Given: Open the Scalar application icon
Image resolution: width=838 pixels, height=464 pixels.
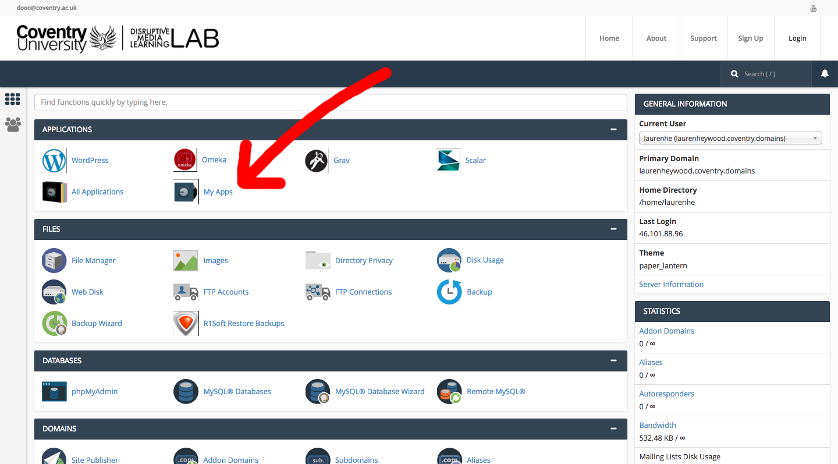Looking at the screenshot, I should click(448, 160).
